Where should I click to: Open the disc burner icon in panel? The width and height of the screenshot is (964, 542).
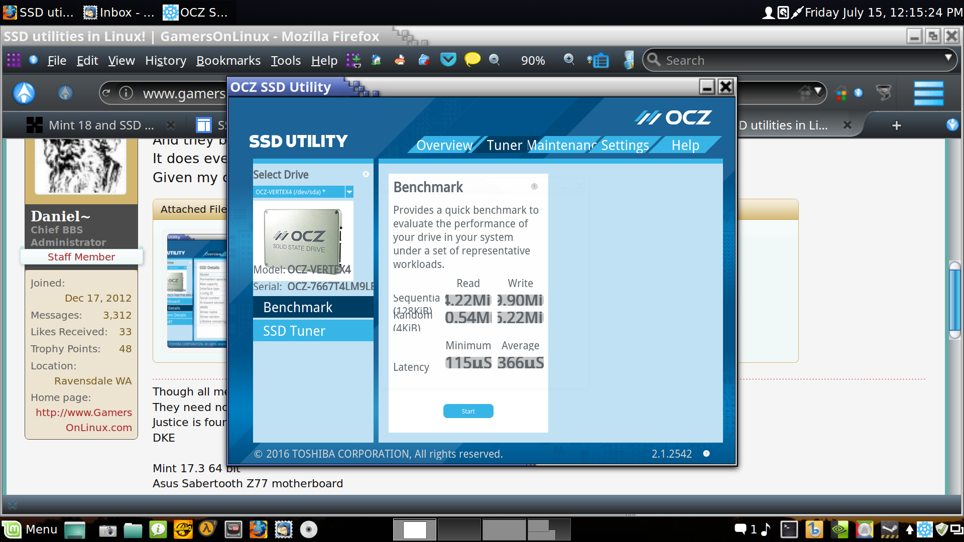[308, 529]
